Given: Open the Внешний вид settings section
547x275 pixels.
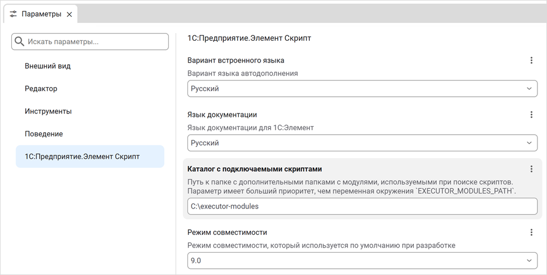Looking at the screenshot, I should click(x=48, y=66).
